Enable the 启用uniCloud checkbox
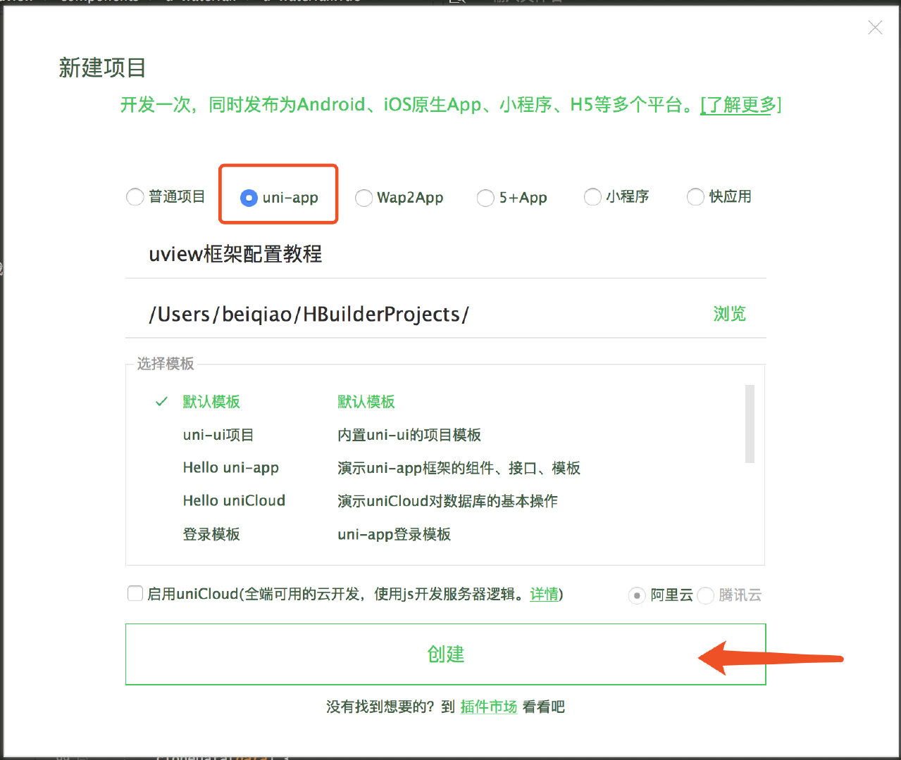 coord(135,593)
